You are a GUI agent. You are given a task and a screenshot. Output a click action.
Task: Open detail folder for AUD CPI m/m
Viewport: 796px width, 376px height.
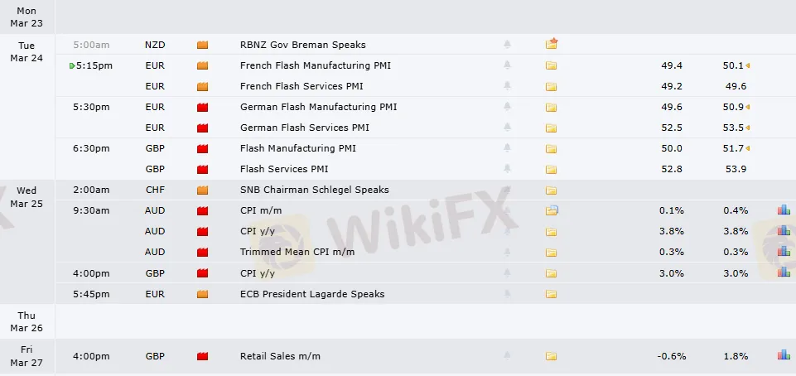pyautogui.click(x=552, y=210)
